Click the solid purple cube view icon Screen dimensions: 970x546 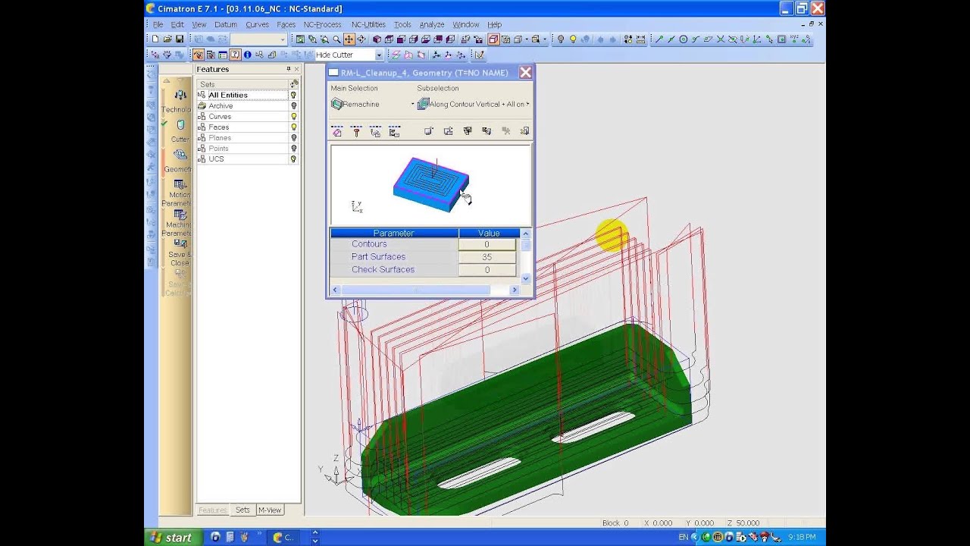tap(377, 39)
